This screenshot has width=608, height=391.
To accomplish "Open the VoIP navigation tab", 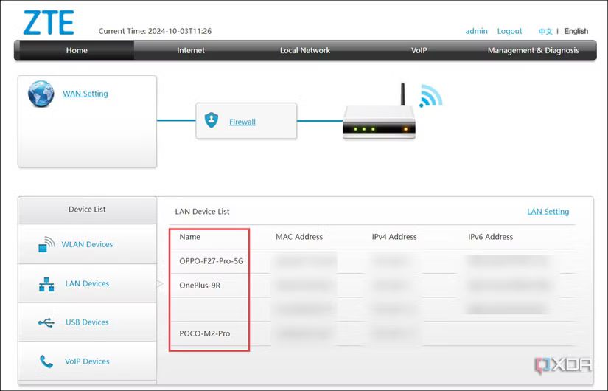I will [x=419, y=51].
